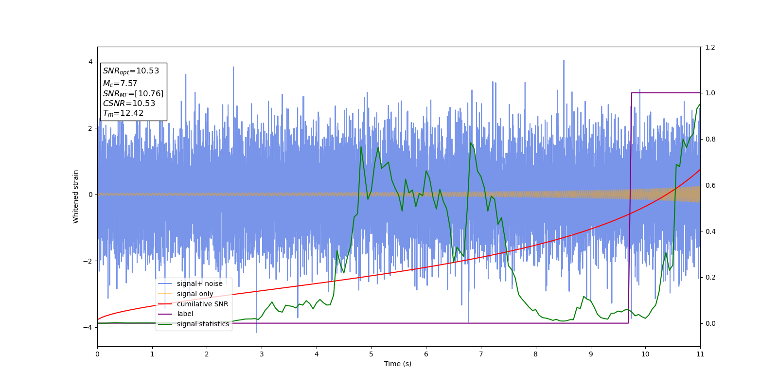Screen dimensions: 778x389
Task: Click the red line swatch in legend
Action: [165, 304]
